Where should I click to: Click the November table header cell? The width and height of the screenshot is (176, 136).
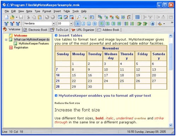pyautogui.click(x=111, y=48)
